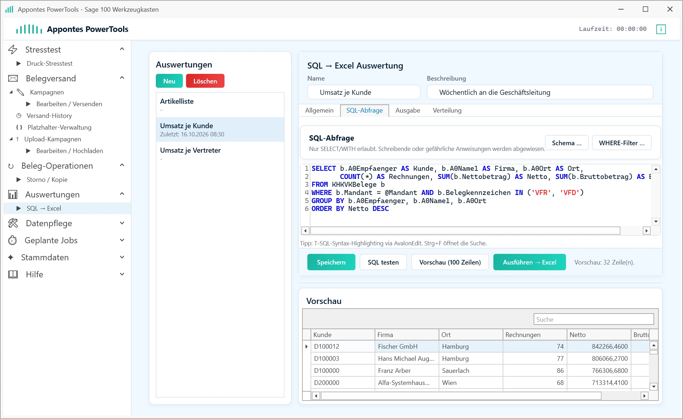Click the preview grid horizontal scrollbar

480,396
